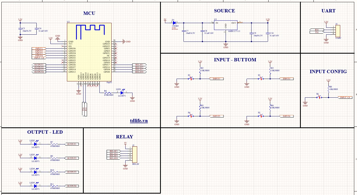The width and height of the screenshot is (357, 195).
Task: Select INPUT4 port beside switch S5
Action: 287,116
